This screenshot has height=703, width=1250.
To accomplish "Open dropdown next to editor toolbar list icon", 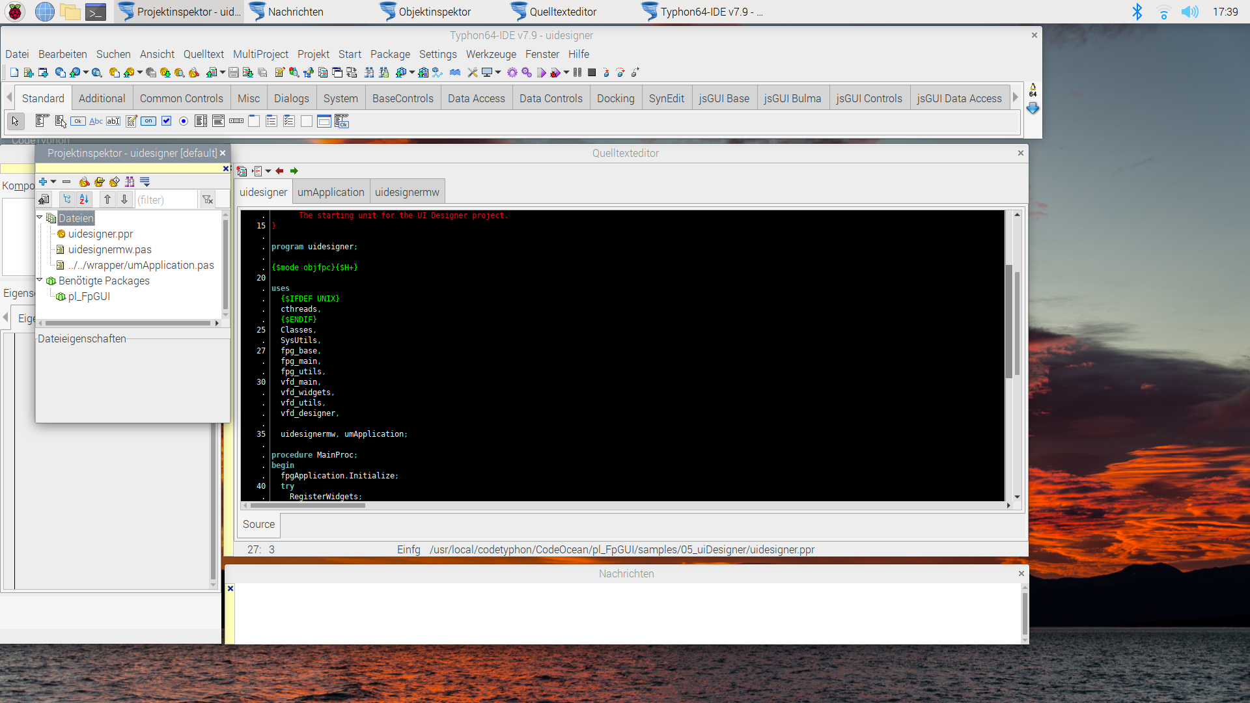I will point(268,171).
